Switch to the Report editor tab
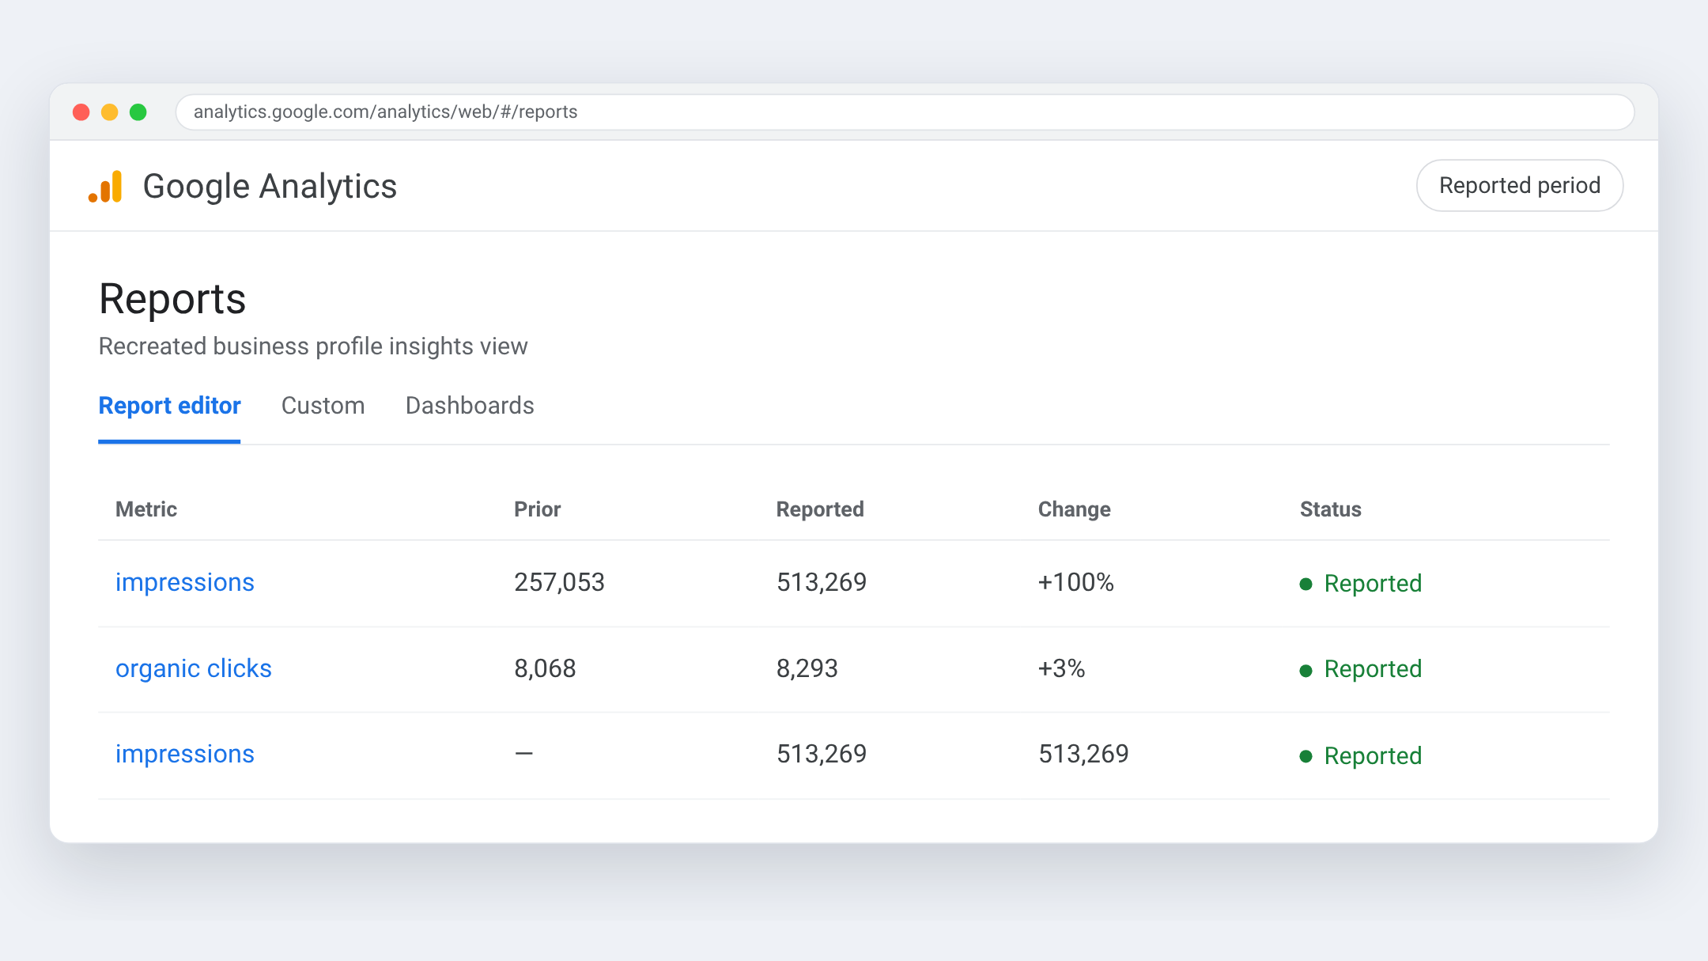 169,406
